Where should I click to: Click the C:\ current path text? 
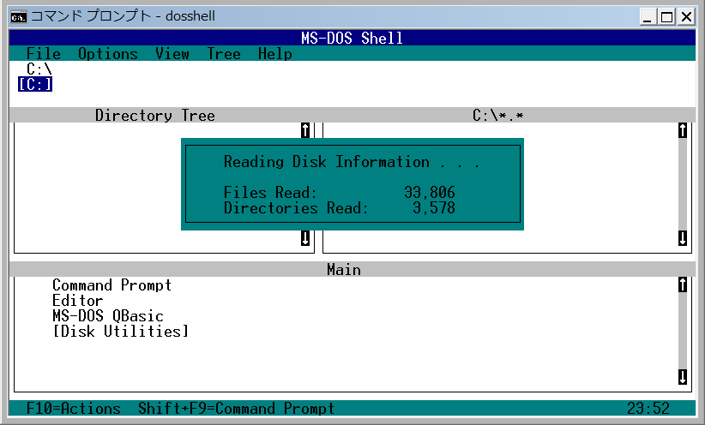[39, 69]
